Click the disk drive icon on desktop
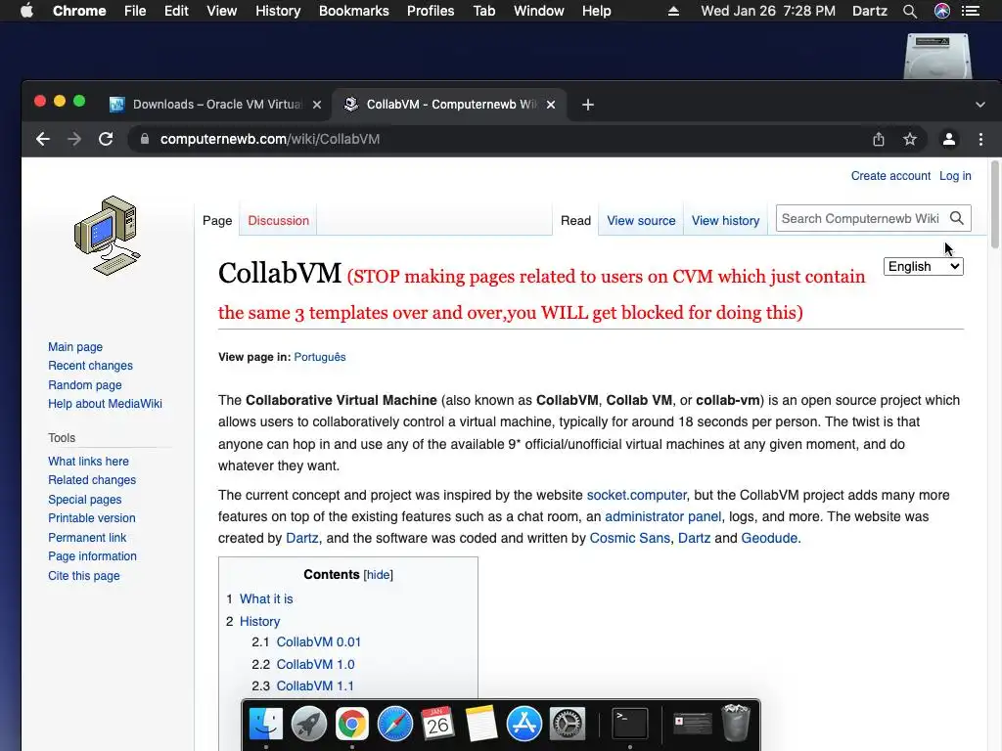This screenshot has height=751, width=1002. click(x=937, y=56)
